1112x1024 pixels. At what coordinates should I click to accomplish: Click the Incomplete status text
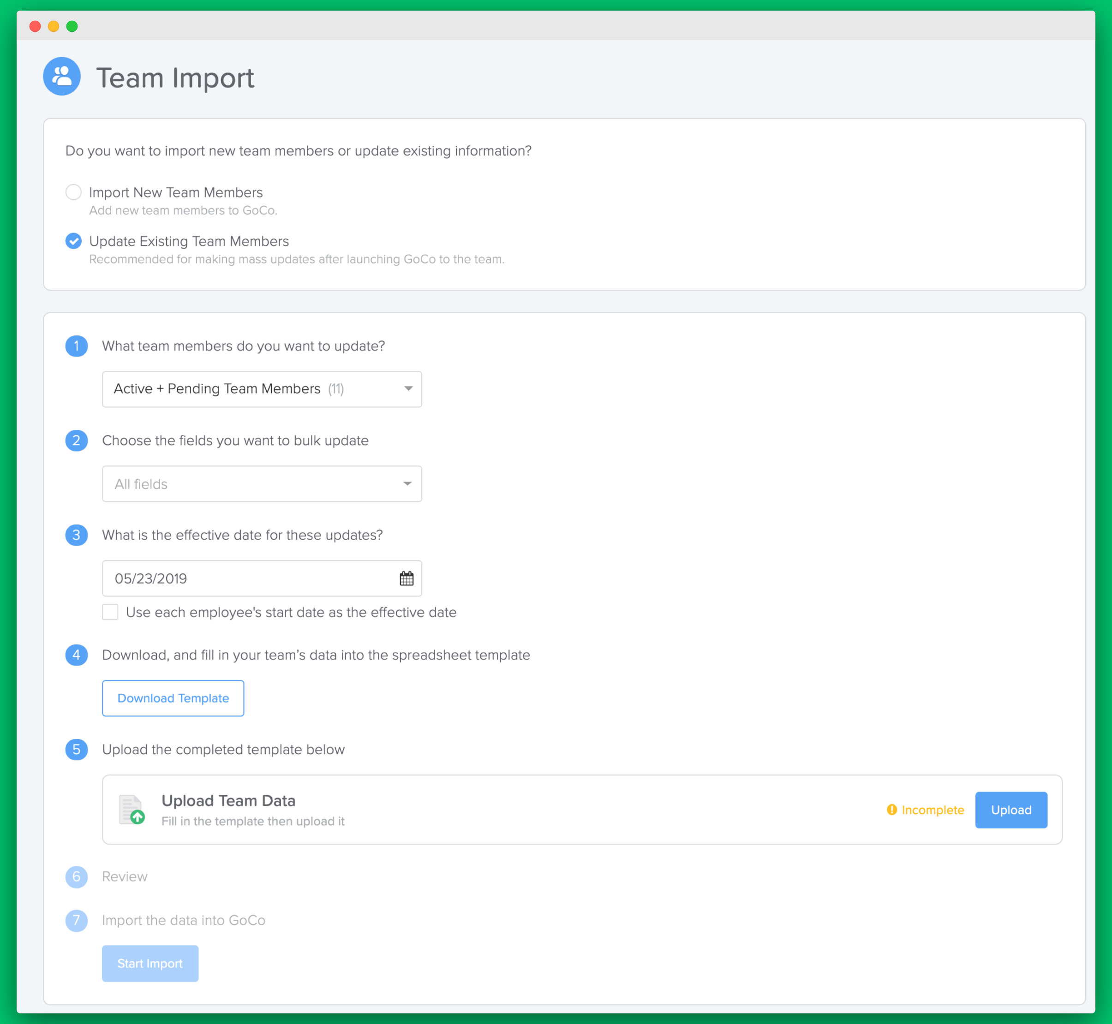click(x=933, y=810)
